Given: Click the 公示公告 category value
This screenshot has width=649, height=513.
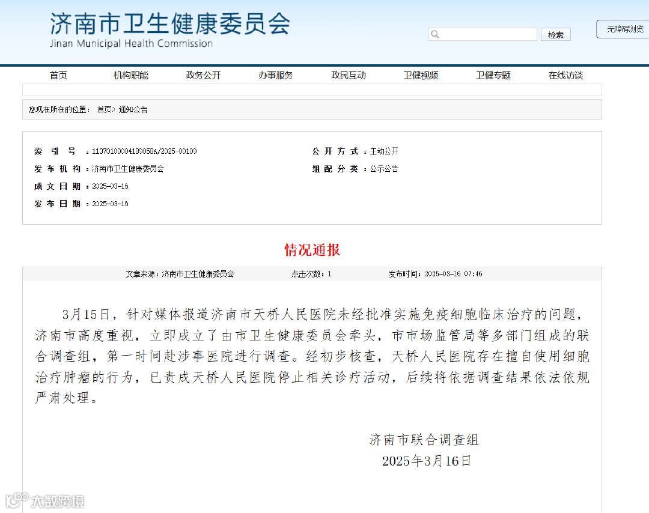Looking at the screenshot, I should [384, 169].
